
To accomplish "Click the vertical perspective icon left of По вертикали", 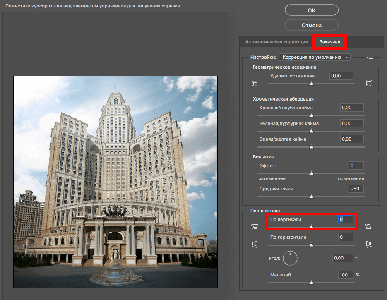I will (x=255, y=226).
